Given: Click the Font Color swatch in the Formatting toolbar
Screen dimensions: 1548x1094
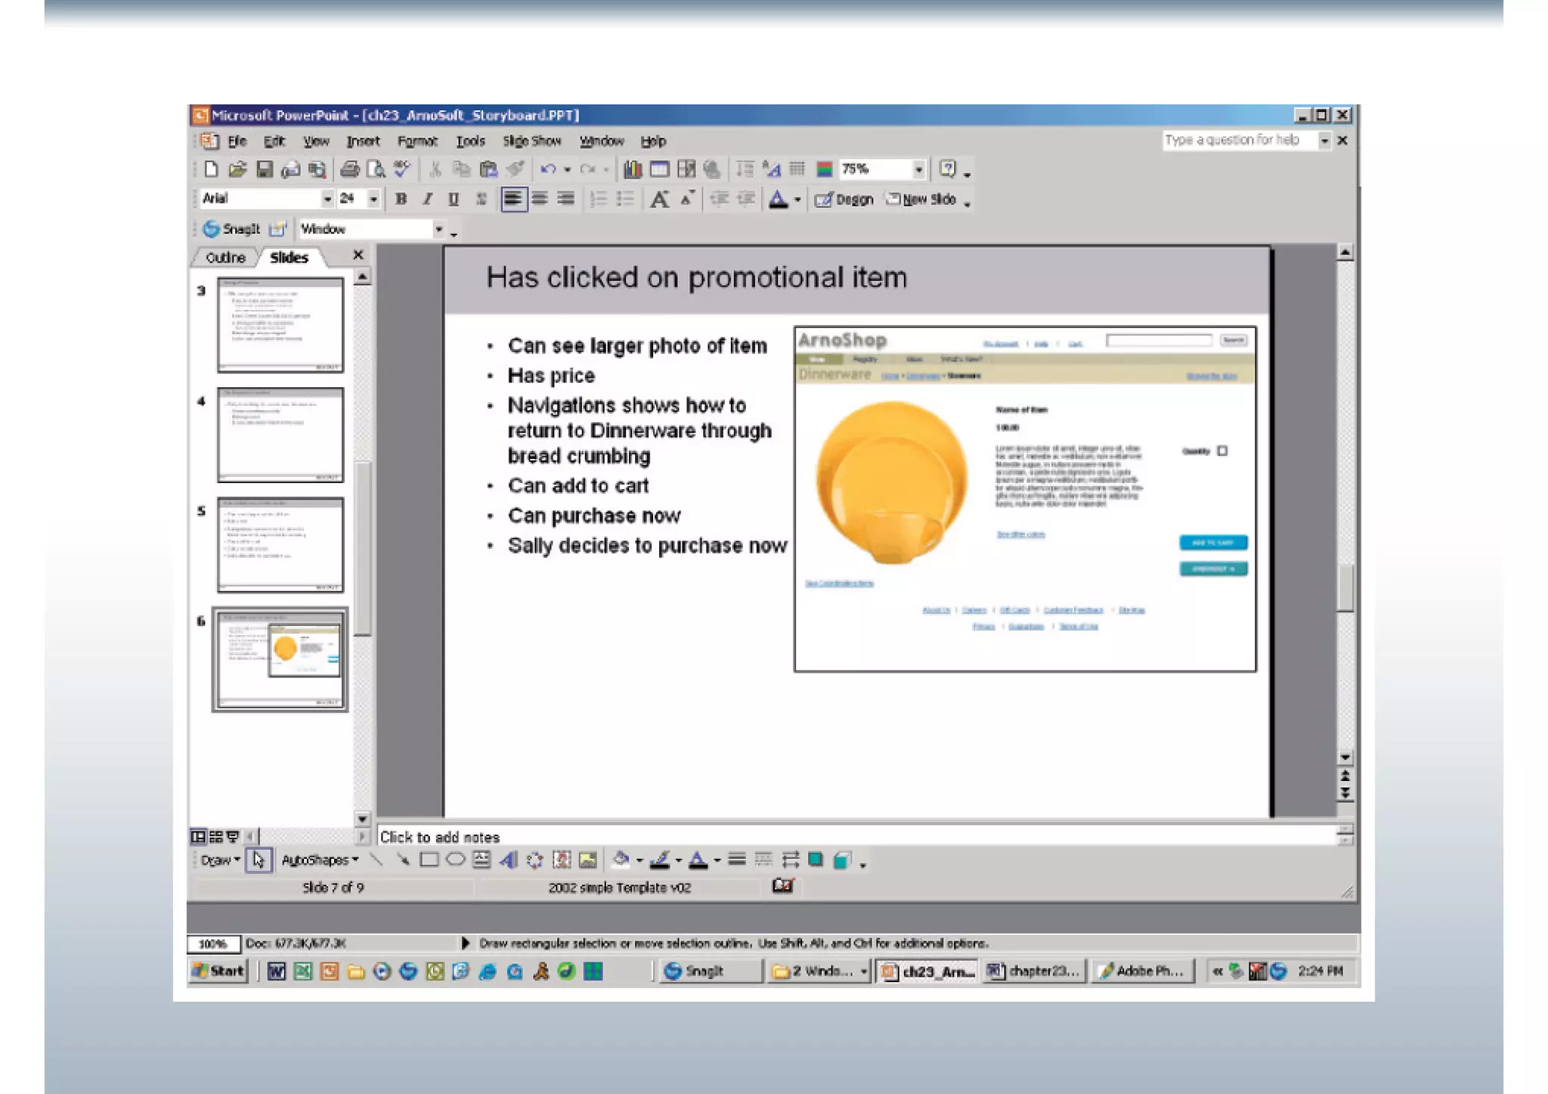Looking at the screenshot, I should (x=778, y=200).
